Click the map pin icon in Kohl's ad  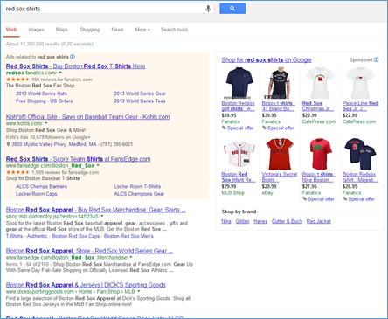8,144
